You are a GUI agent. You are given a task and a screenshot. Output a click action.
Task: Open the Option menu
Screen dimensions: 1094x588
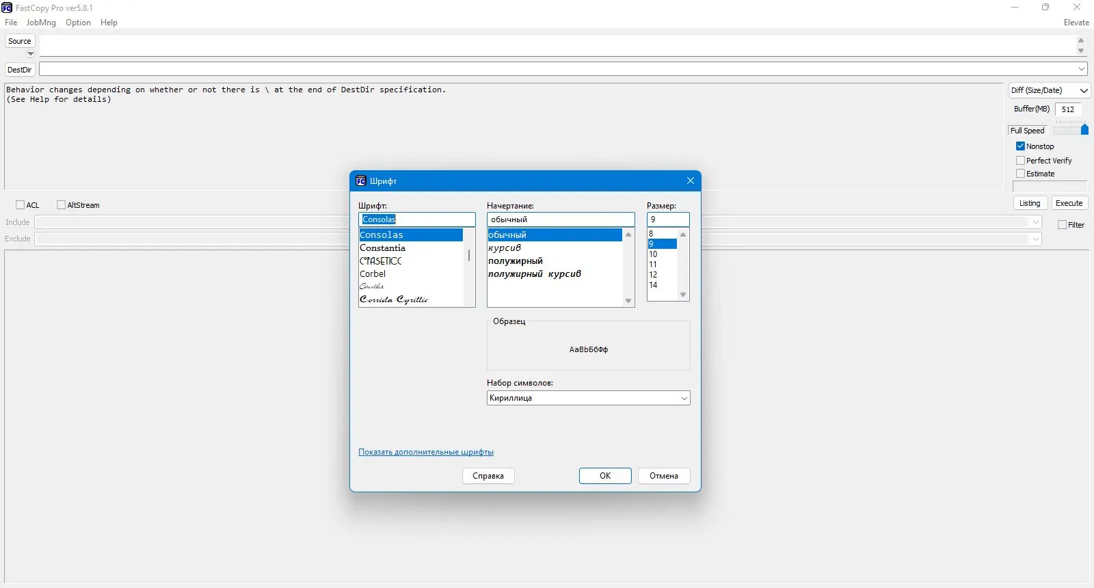pyautogui.click(x=78, y=23)
